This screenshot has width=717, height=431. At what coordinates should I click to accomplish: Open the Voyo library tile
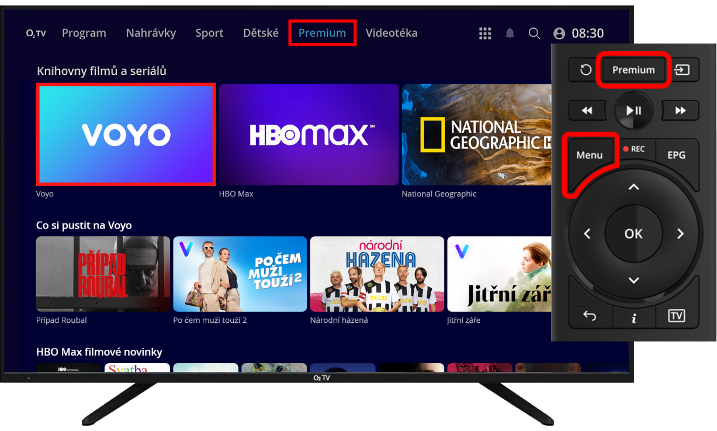point(126,135)
